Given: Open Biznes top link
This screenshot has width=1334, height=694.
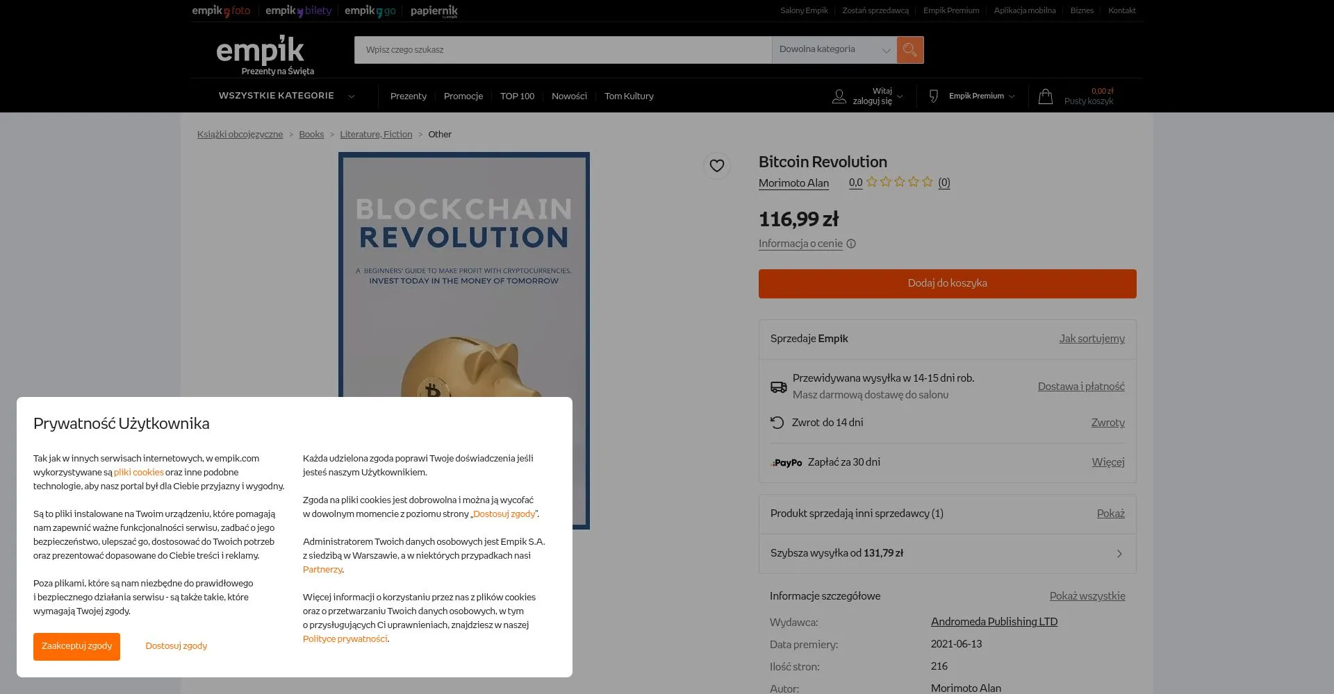Looking at the screenshot, I should (x=1082, y=10).
